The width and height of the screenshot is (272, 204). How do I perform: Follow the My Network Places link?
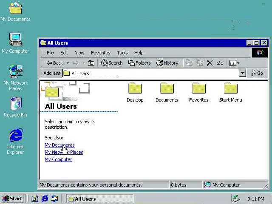coord(64,152)
